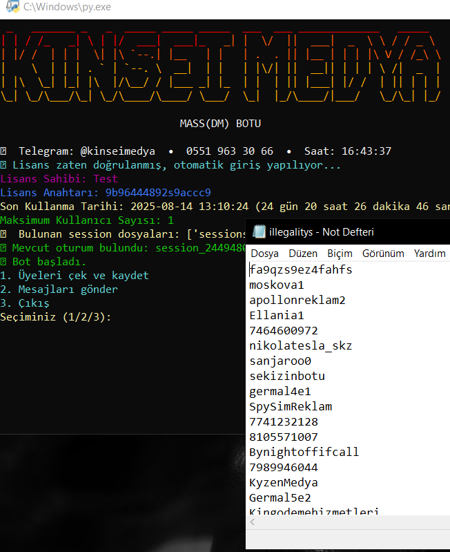This screenshot has height=552, width=450.
Task: Click the line 'sekizinbotu' in Notepad
Action: coord(287,376)
